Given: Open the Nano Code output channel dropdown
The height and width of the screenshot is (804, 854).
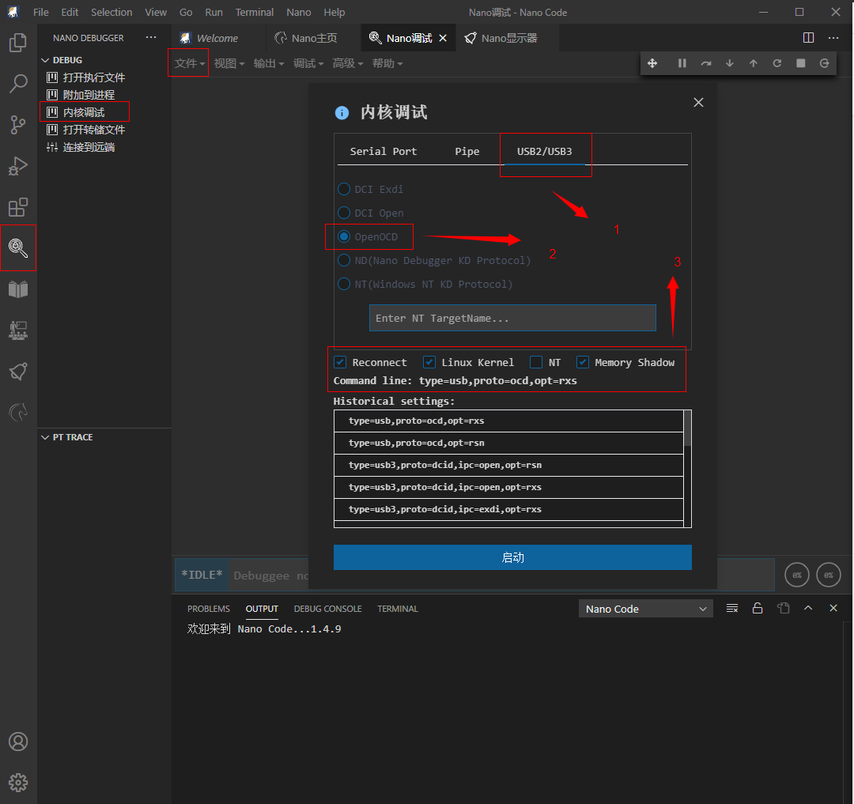Looking at the screenshot, I should tap(645, 609).
